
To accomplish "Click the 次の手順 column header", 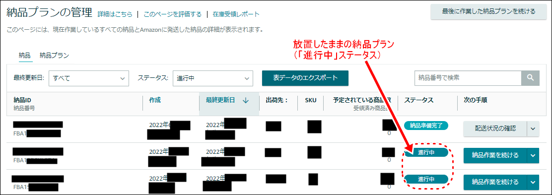I will pos(475,100).
